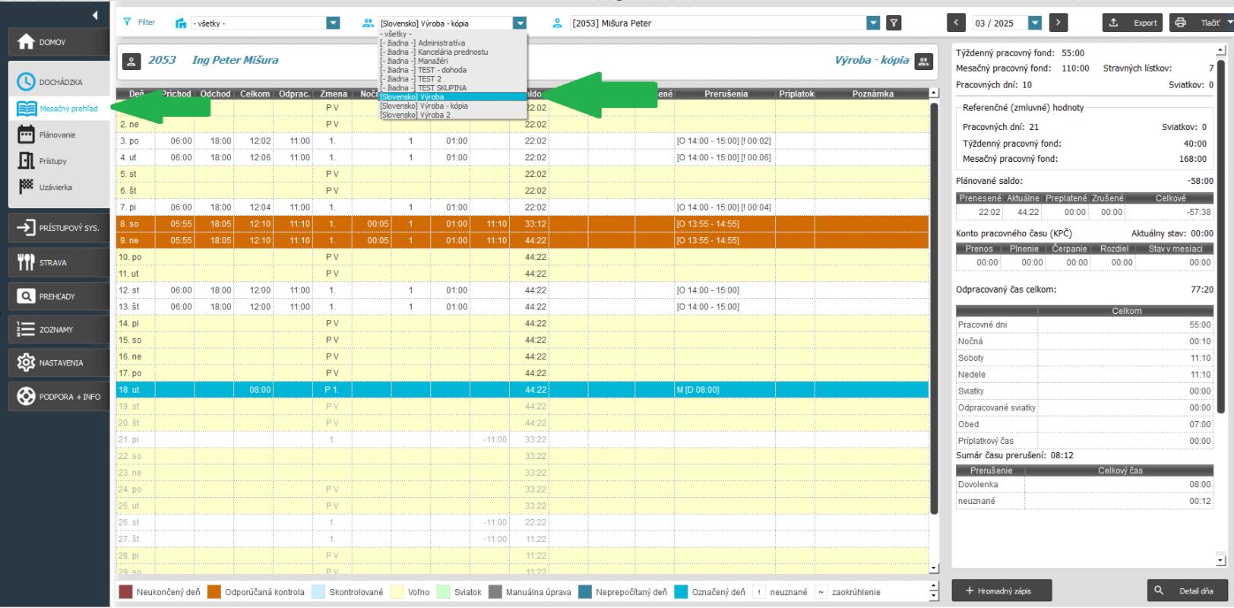Click the Hromadný zápis button
This screenshot has height=608, width=1234.
(1001, 591)
